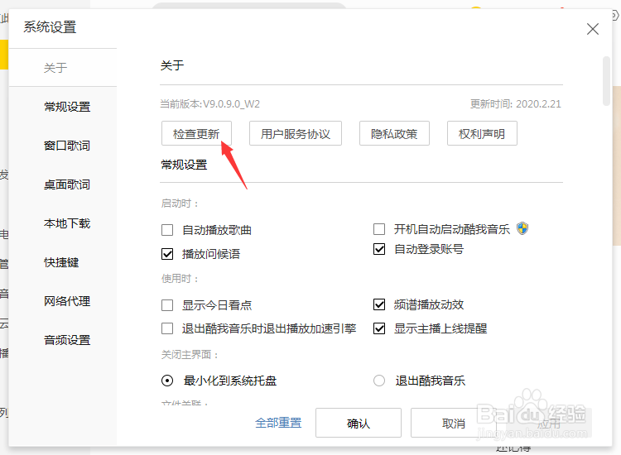Confirm settings with 确认 button
Screen dimensions: 621x455
(359, 423)
